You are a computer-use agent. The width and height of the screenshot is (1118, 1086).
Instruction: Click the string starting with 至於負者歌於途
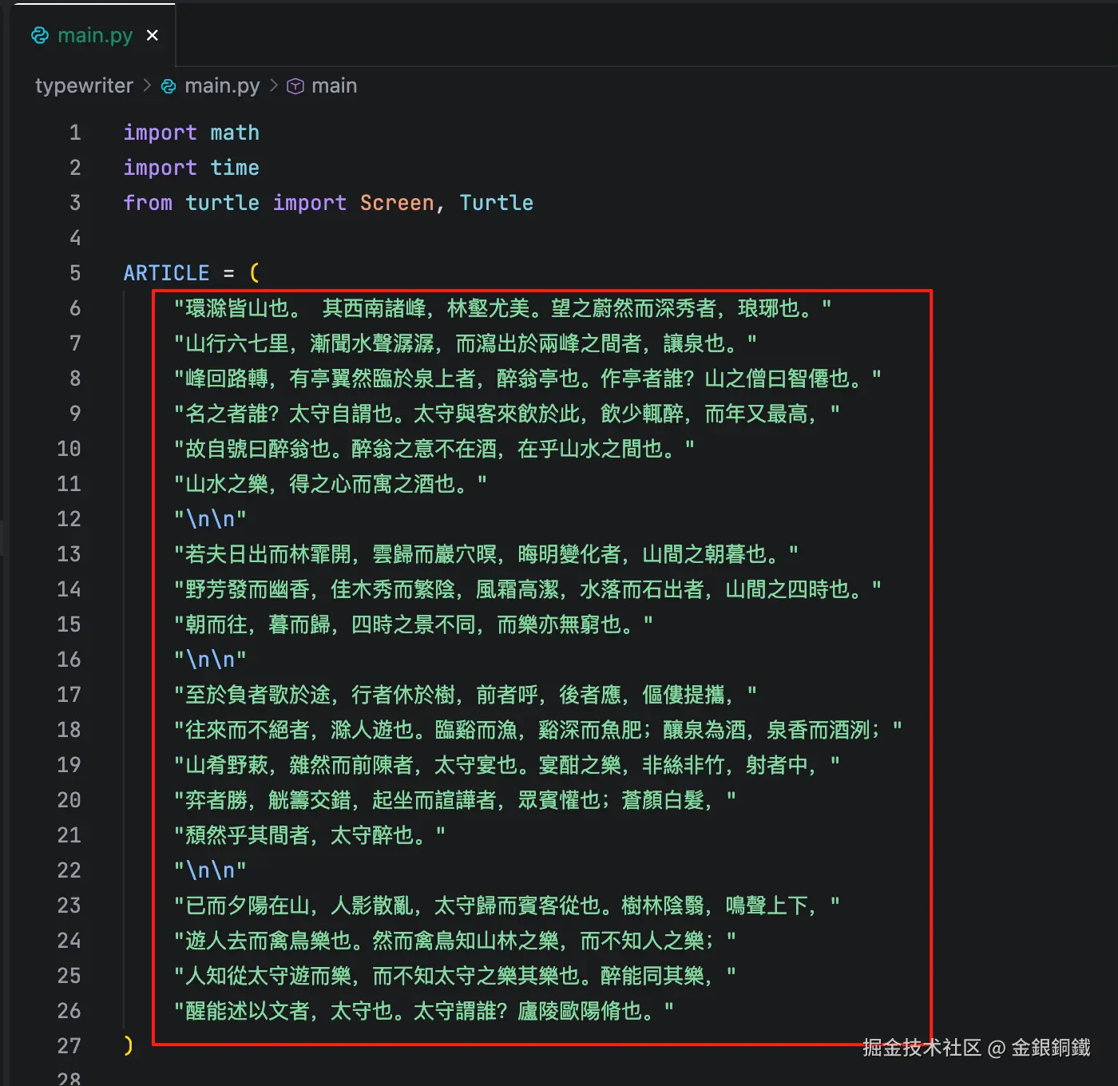[466, 695]
